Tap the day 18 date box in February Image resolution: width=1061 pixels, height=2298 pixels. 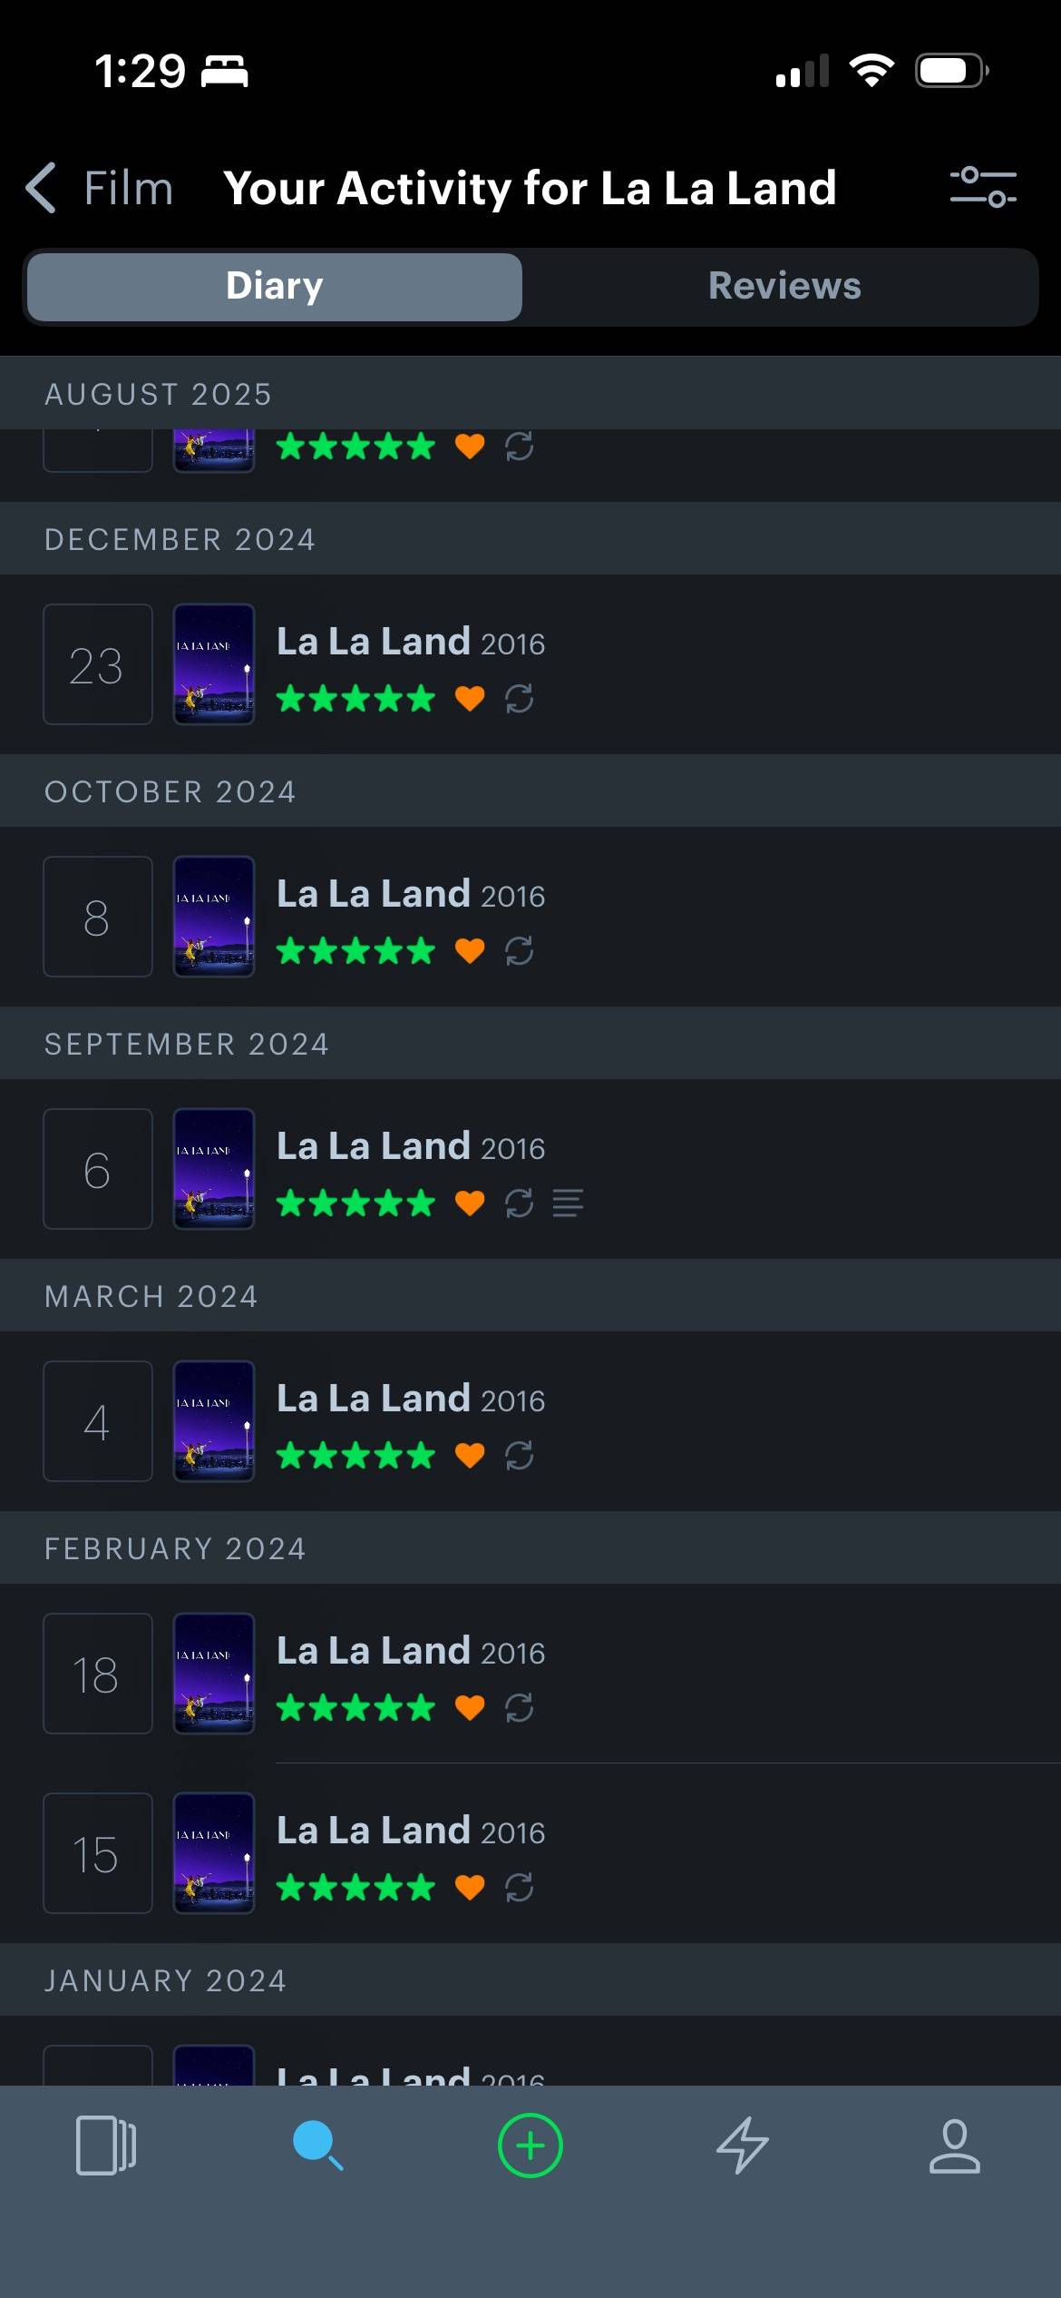click(98, 1674)
